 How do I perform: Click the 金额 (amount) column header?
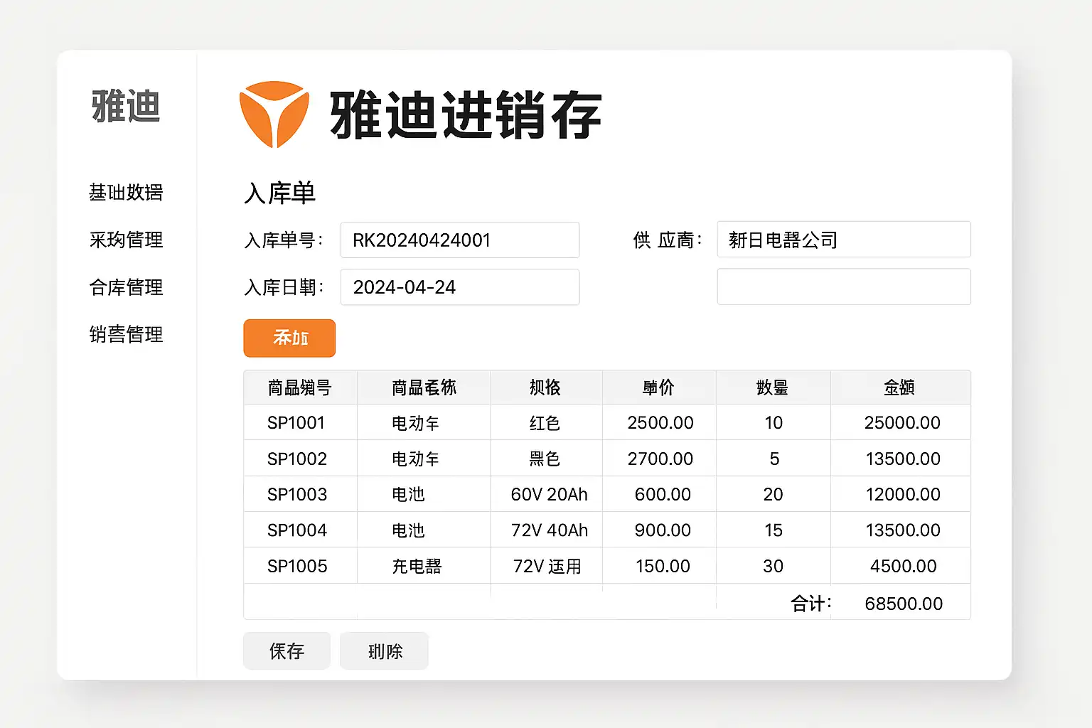[x=899, y=387]
